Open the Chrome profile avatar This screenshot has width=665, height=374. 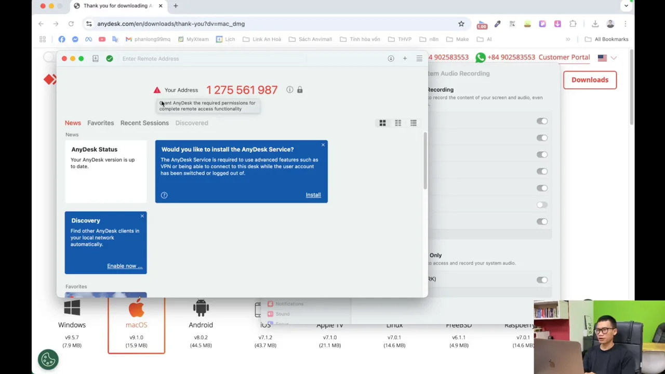pos(610,24)
